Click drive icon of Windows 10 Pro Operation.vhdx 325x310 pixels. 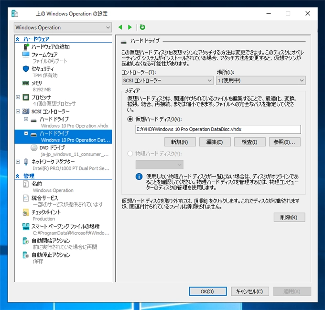click(x=34, y=121)
